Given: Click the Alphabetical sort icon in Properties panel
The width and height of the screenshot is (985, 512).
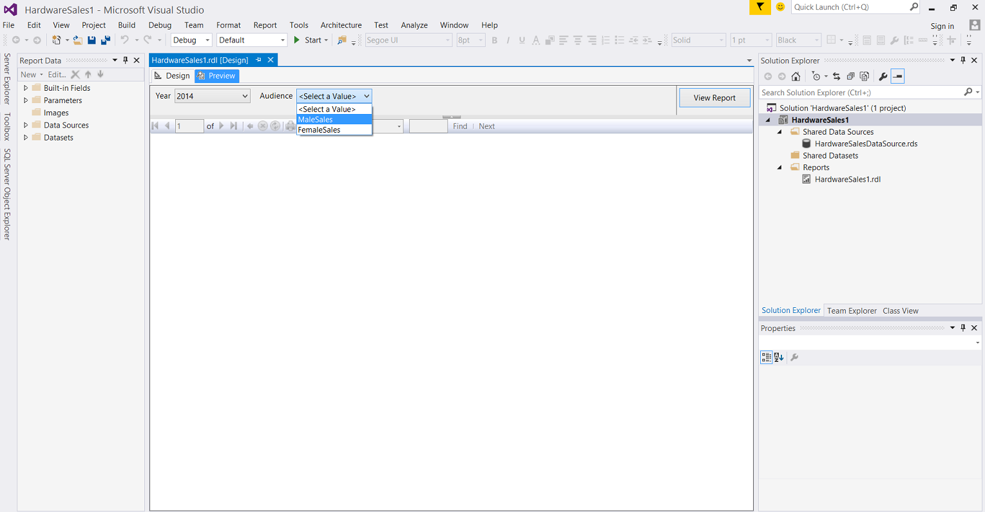Looking at the screenshot, I should point(779,357).
